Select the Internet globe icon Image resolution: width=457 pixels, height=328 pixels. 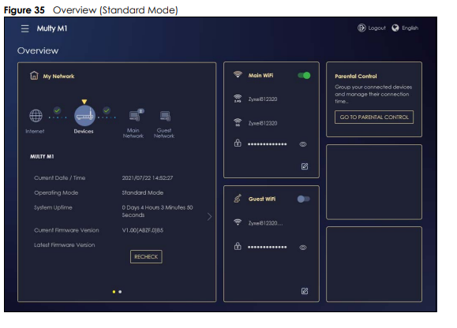tap(36, 116)
